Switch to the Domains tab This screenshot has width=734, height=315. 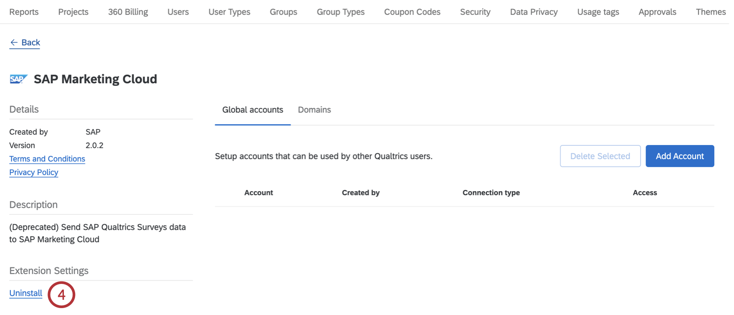[x=314, y=110]
